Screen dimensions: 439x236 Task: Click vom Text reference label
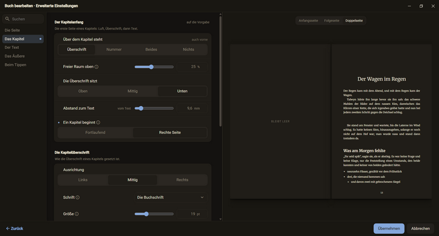[124, 109]
